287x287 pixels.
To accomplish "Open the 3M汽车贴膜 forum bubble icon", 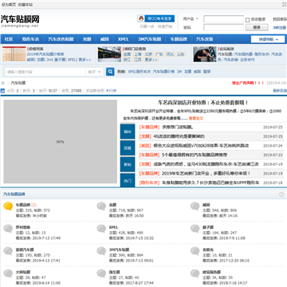I will point(101,251).
